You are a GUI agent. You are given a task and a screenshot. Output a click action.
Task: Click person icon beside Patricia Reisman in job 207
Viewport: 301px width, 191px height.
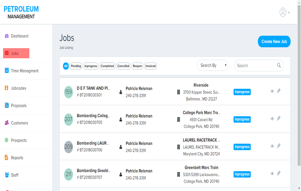click(x=120, y=120)
